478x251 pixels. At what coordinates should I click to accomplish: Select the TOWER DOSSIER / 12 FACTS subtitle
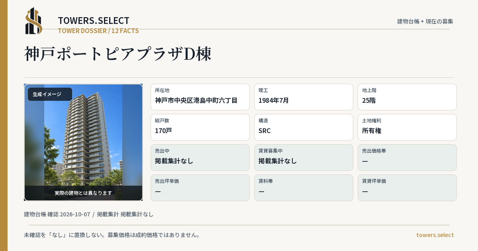pos(98,31)
